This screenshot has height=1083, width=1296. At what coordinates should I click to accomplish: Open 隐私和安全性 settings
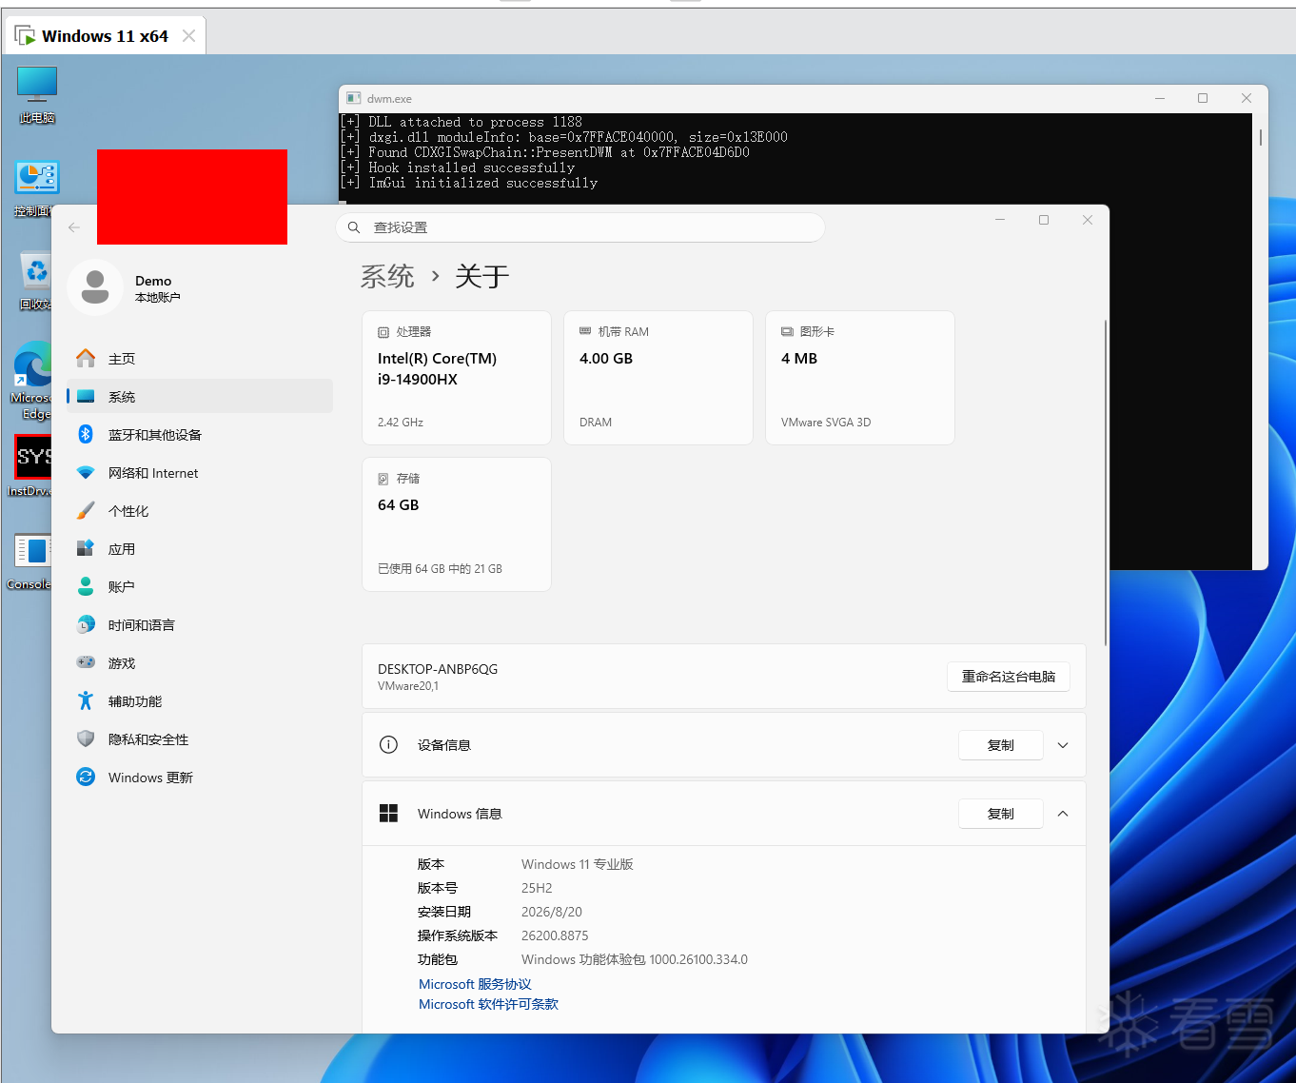200,739
